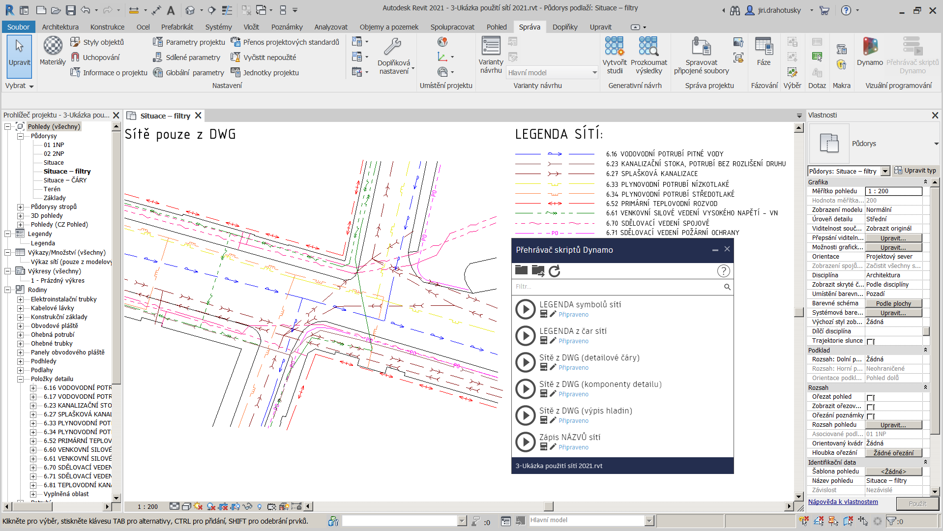Toggle Trajektorie slunce checkbox
The height and width of the screenshot is (531, 943).
tap(870, 341)
